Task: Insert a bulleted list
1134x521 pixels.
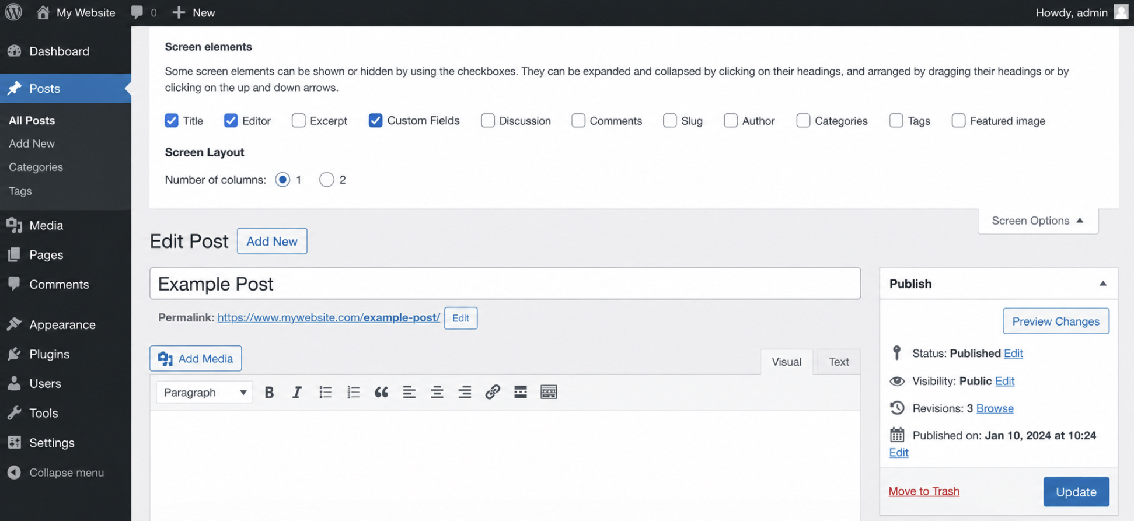Action: (325, 393)
